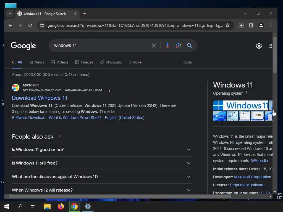Open the Settings gear taskbar icon
Screen dimensions: 283x212
(88, 206)
